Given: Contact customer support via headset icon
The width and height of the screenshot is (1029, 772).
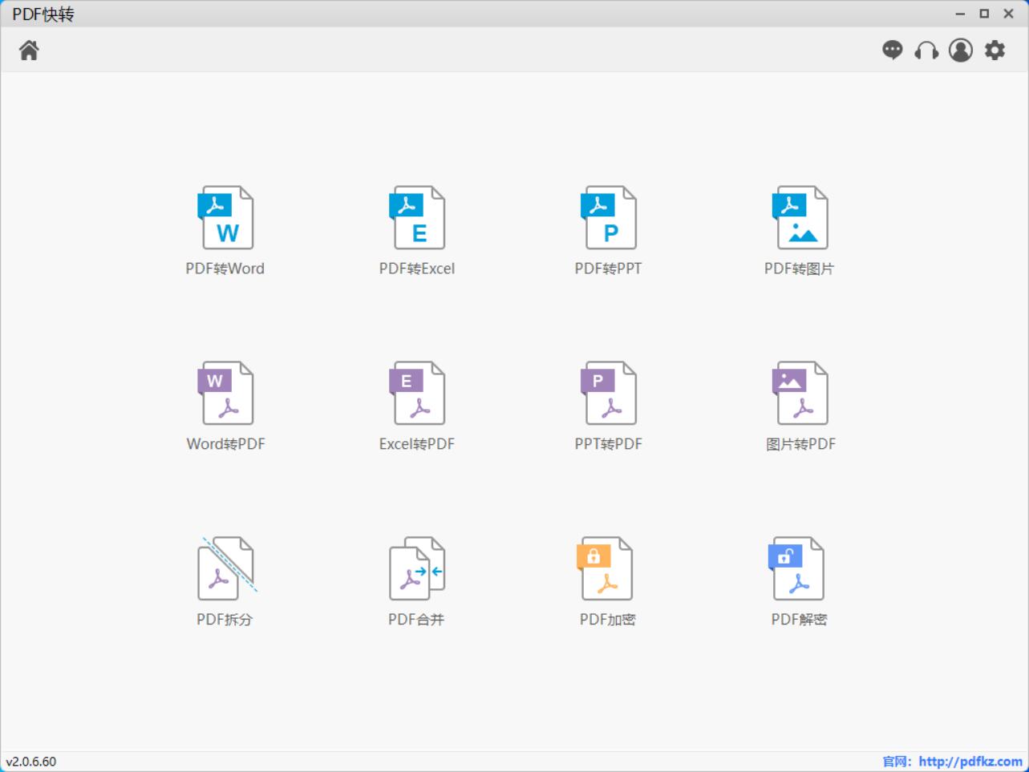Looking at the screenshot, I should click(926, 51).
